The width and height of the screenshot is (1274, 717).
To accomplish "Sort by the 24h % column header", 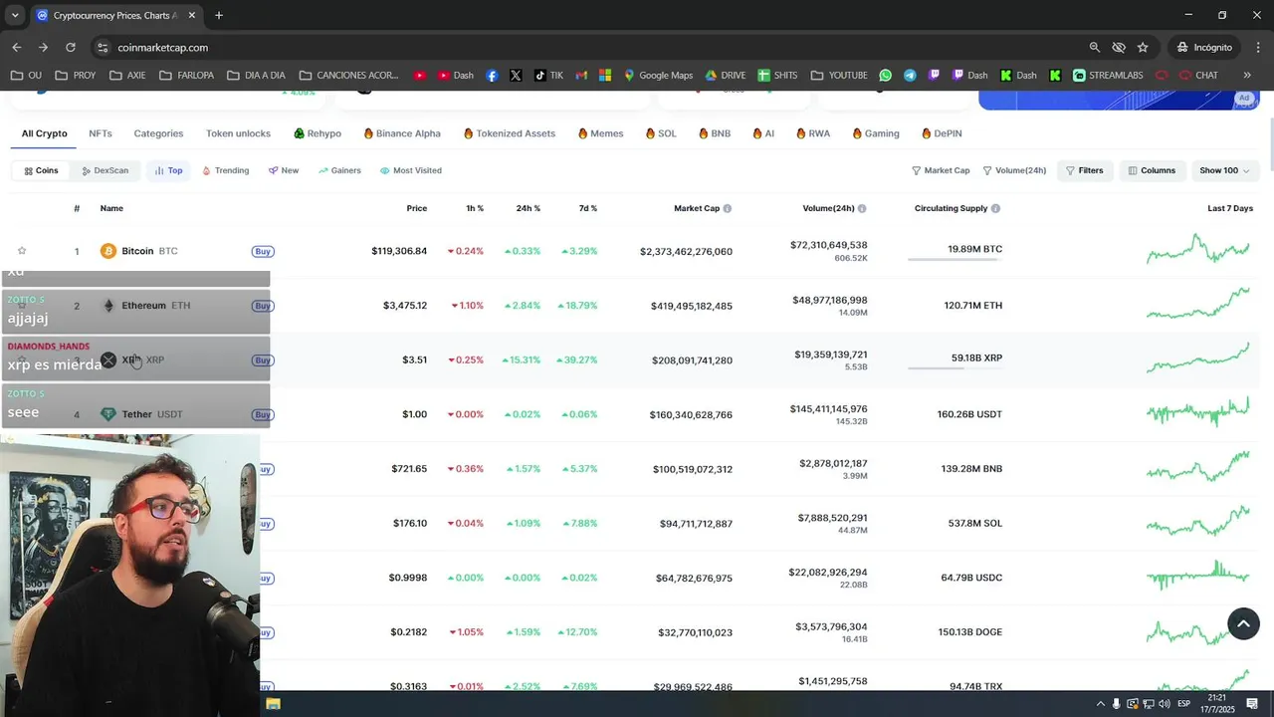I will (x=528, y=208).
